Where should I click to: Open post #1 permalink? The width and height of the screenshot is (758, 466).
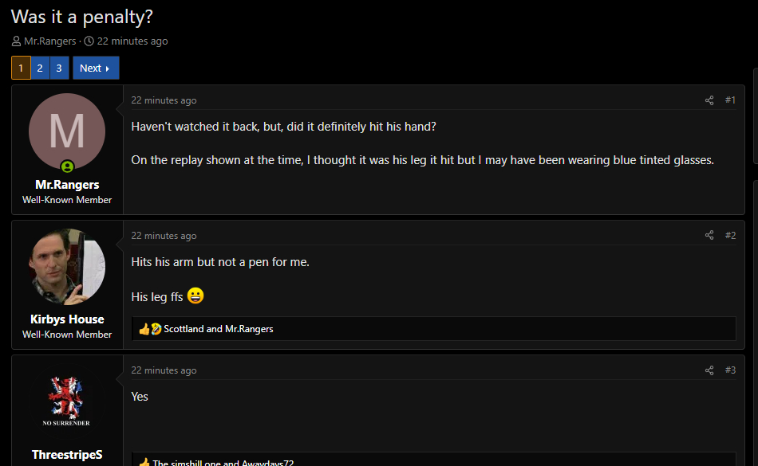730,100
